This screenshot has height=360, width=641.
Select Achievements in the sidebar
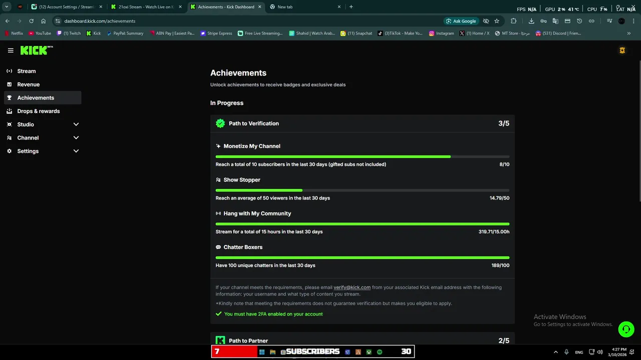coord(43,98)
